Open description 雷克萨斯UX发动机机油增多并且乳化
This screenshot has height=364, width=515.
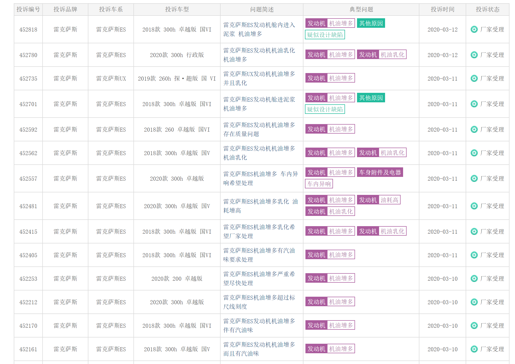point(259,78)
